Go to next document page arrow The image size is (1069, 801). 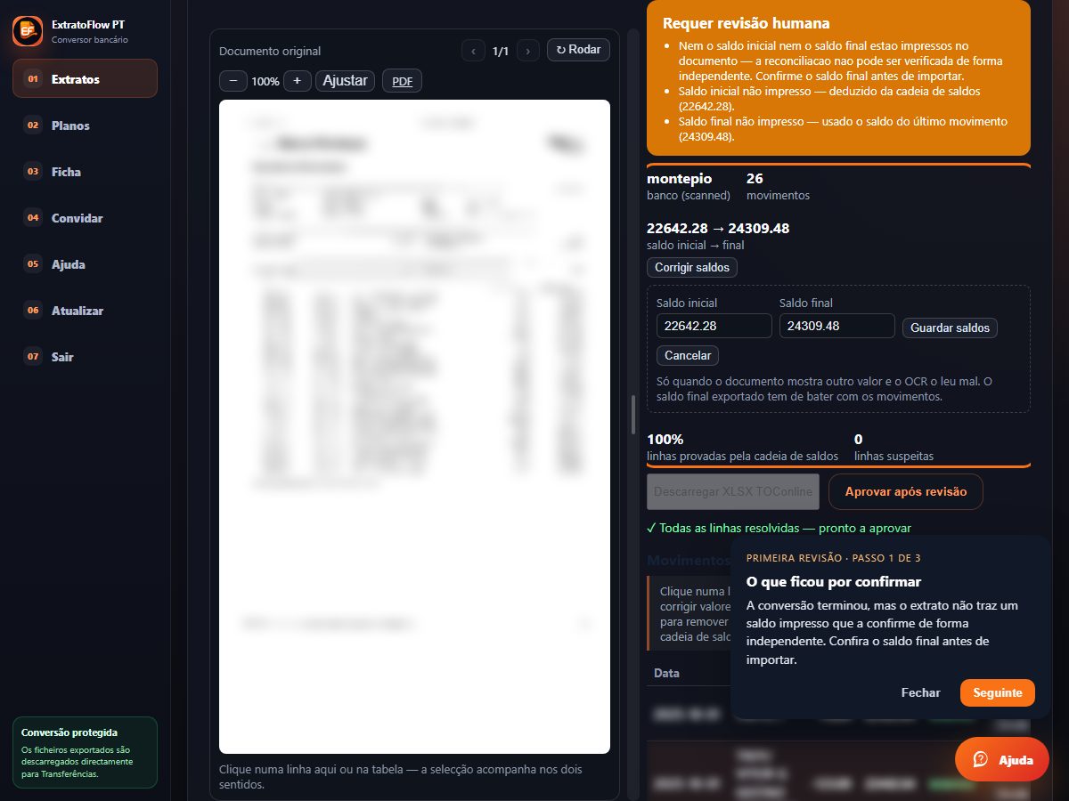(528, 51)
